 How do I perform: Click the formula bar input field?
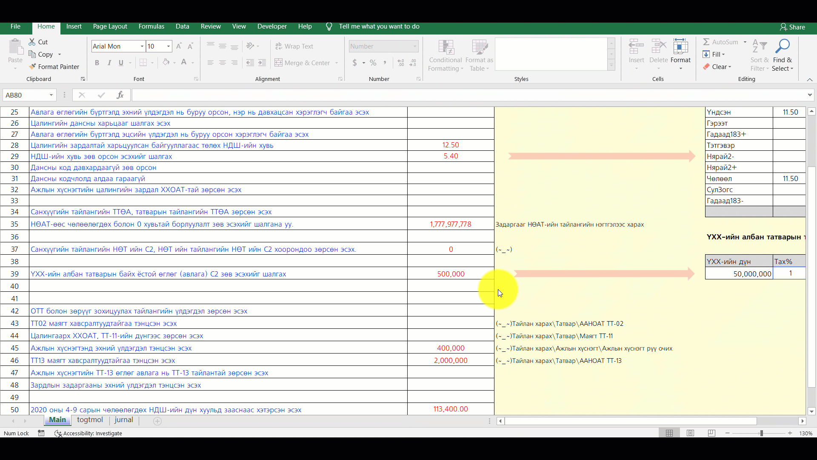(468, 95)
